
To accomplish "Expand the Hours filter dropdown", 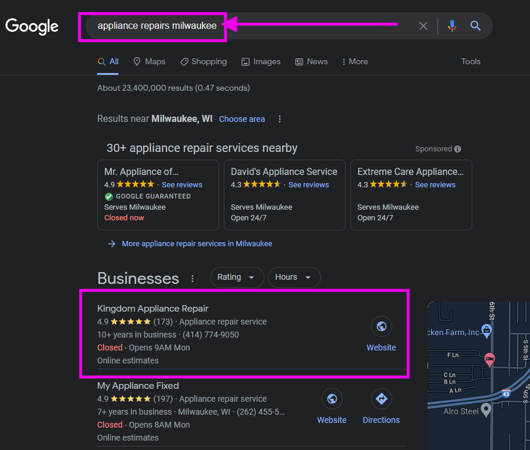I will click(294, 277).
